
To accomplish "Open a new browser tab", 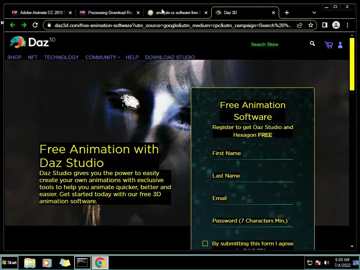I will (x=287, y=13).
